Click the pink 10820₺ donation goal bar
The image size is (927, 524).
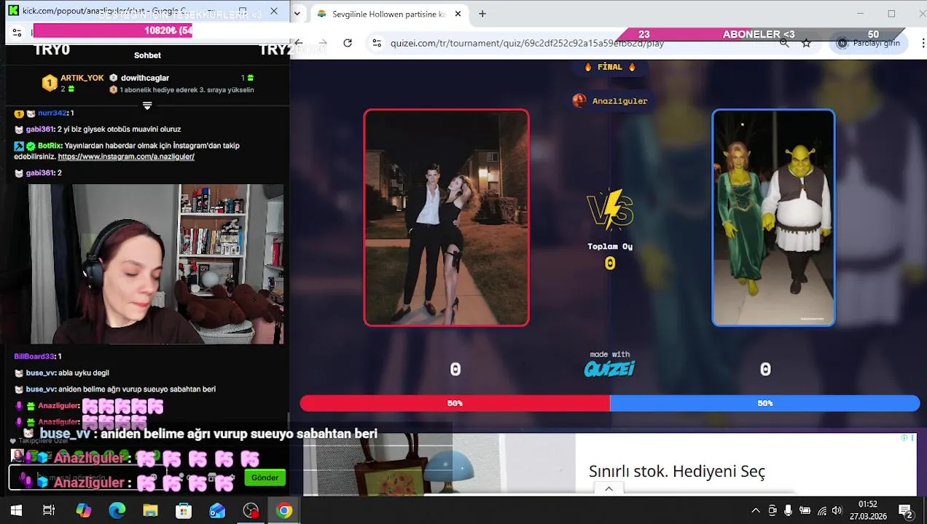pyautogui.click(x=113, y=31)
